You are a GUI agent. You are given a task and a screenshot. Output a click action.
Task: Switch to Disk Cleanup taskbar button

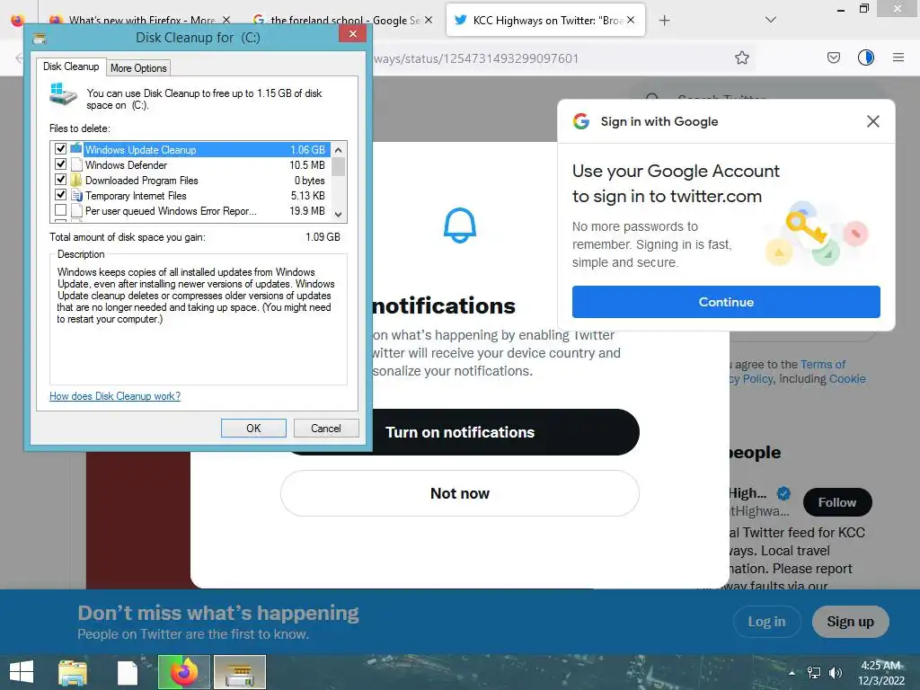[x=239, y=672]
